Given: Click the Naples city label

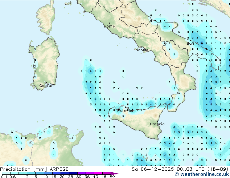Looking at the screenshot, I should [x=142, y=50].
